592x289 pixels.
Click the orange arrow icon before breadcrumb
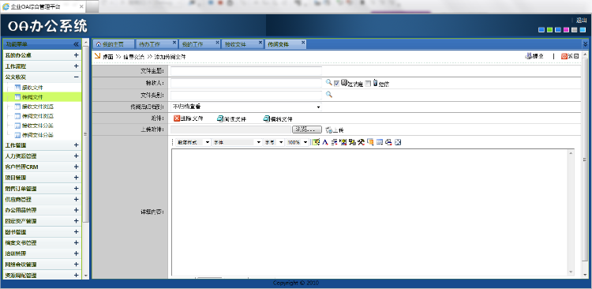click(x=97, y=56)
